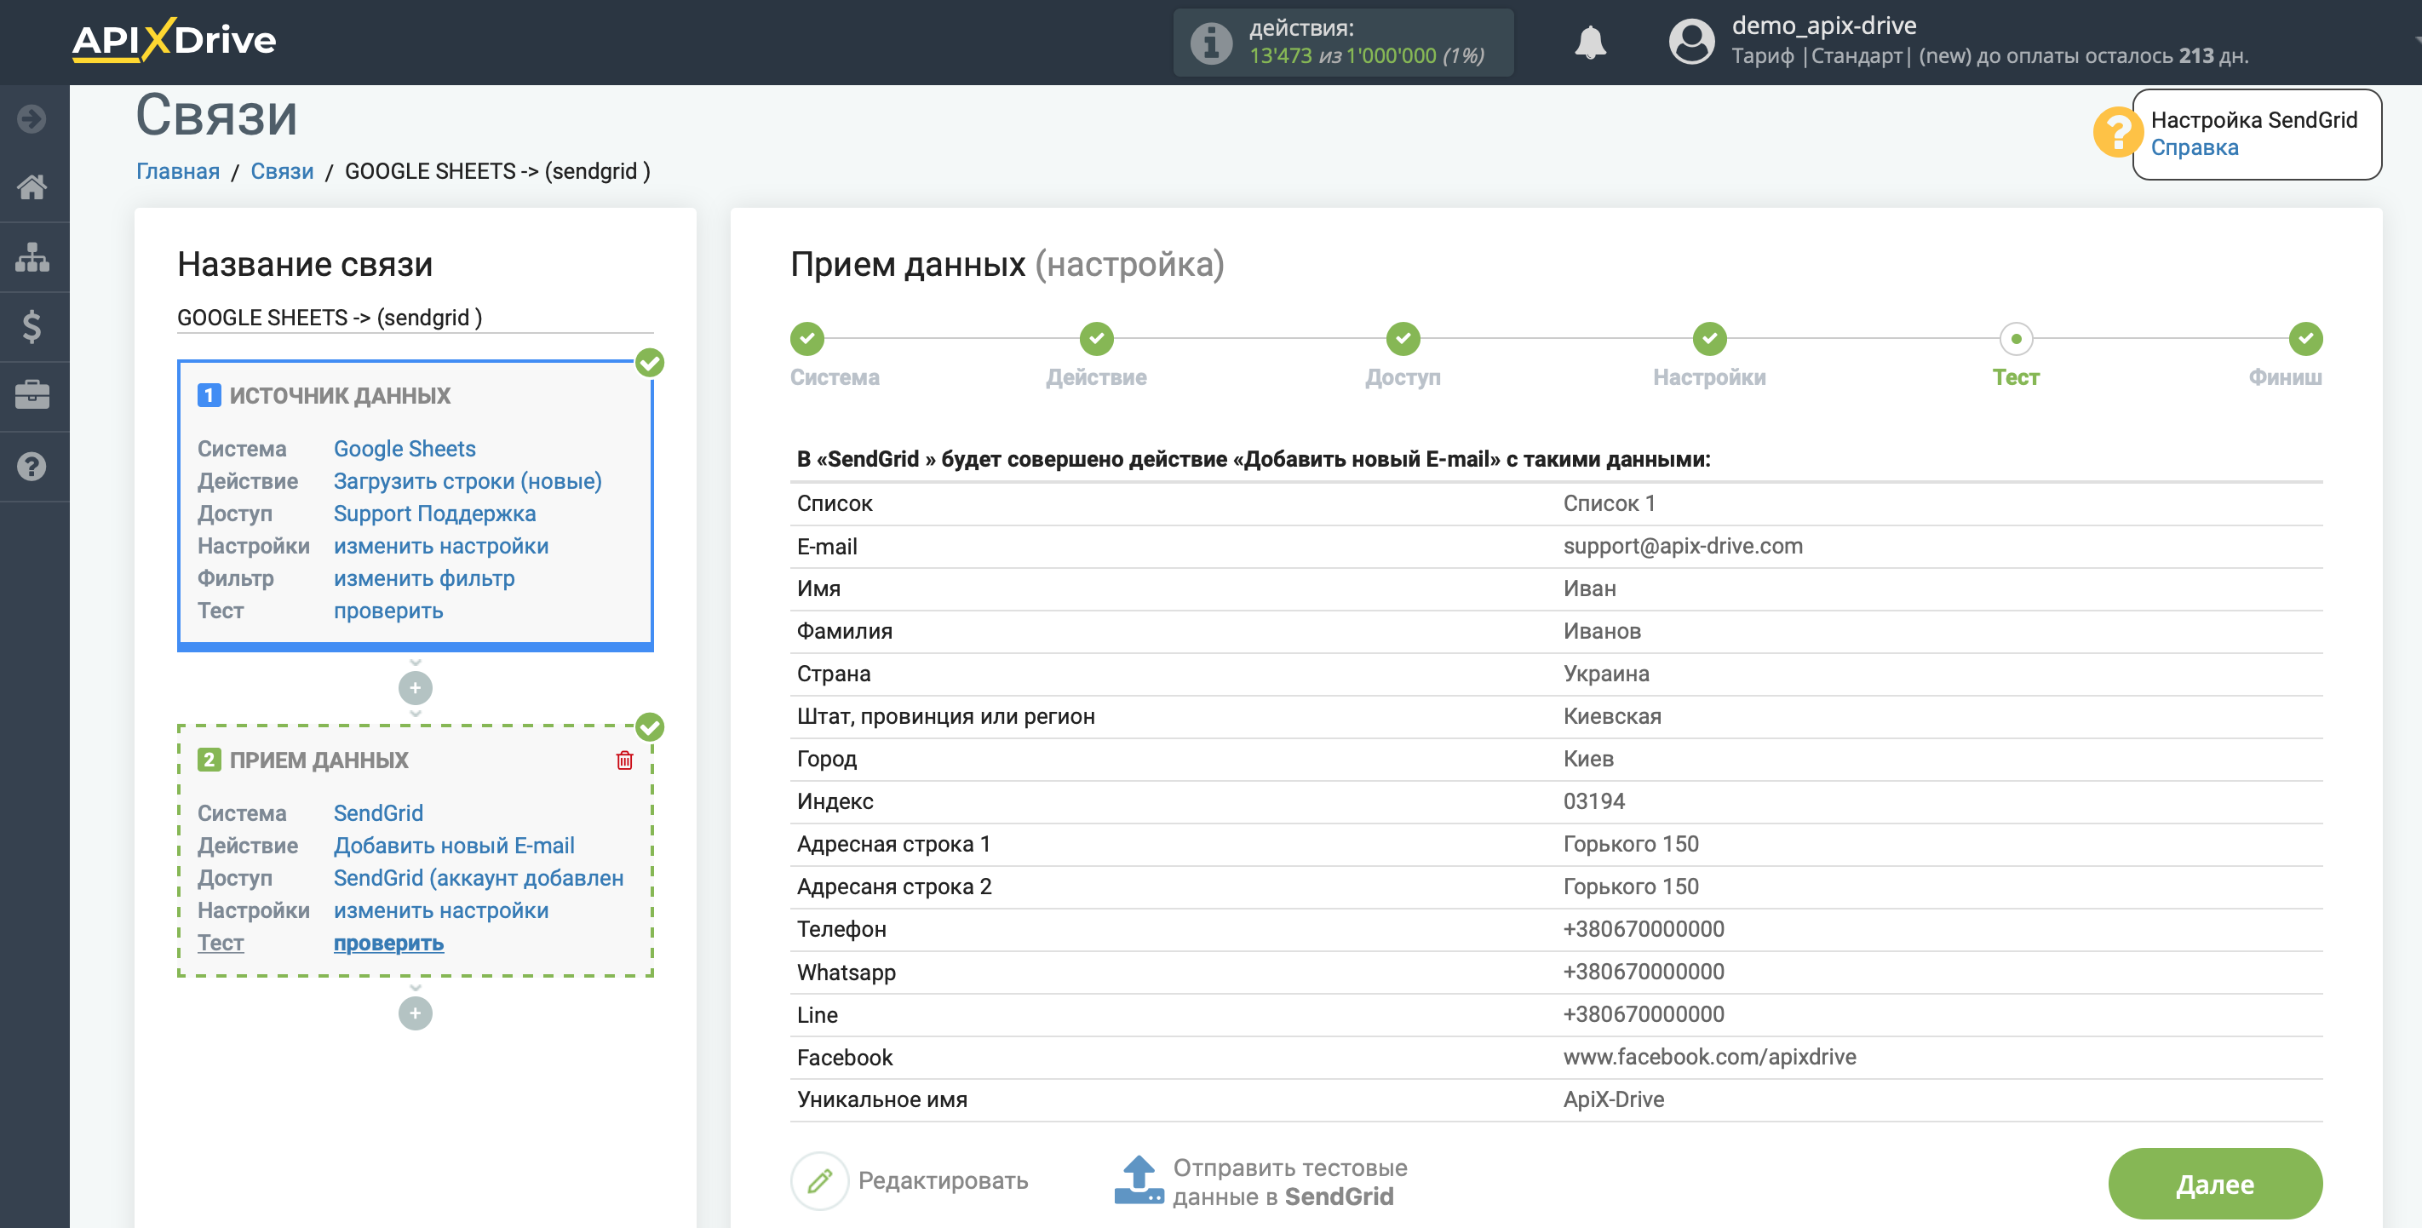
Task: Go to the Доступ step
Action: [x=1403, y=338]
